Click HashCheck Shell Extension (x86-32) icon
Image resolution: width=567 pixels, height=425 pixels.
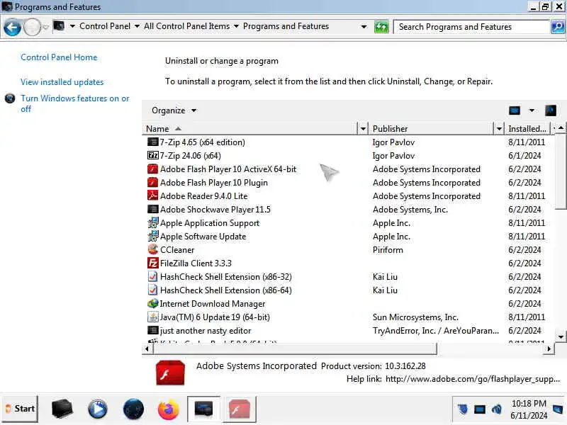click(153, 276)
